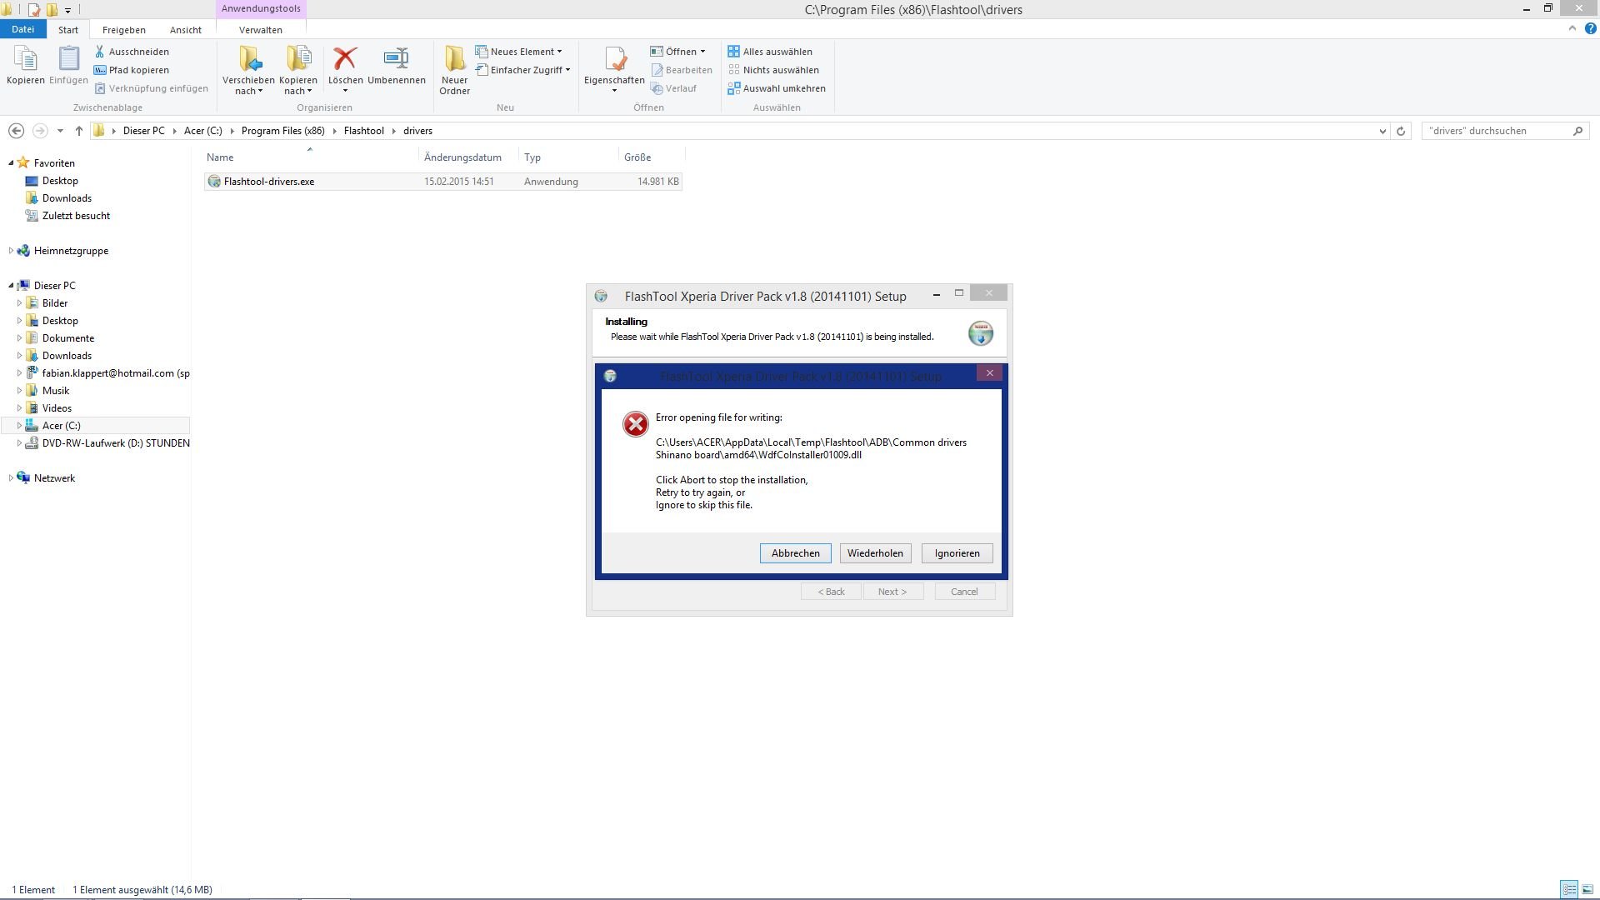
Task: Select Desktop under Favoriten
Action: click(60, 181)
